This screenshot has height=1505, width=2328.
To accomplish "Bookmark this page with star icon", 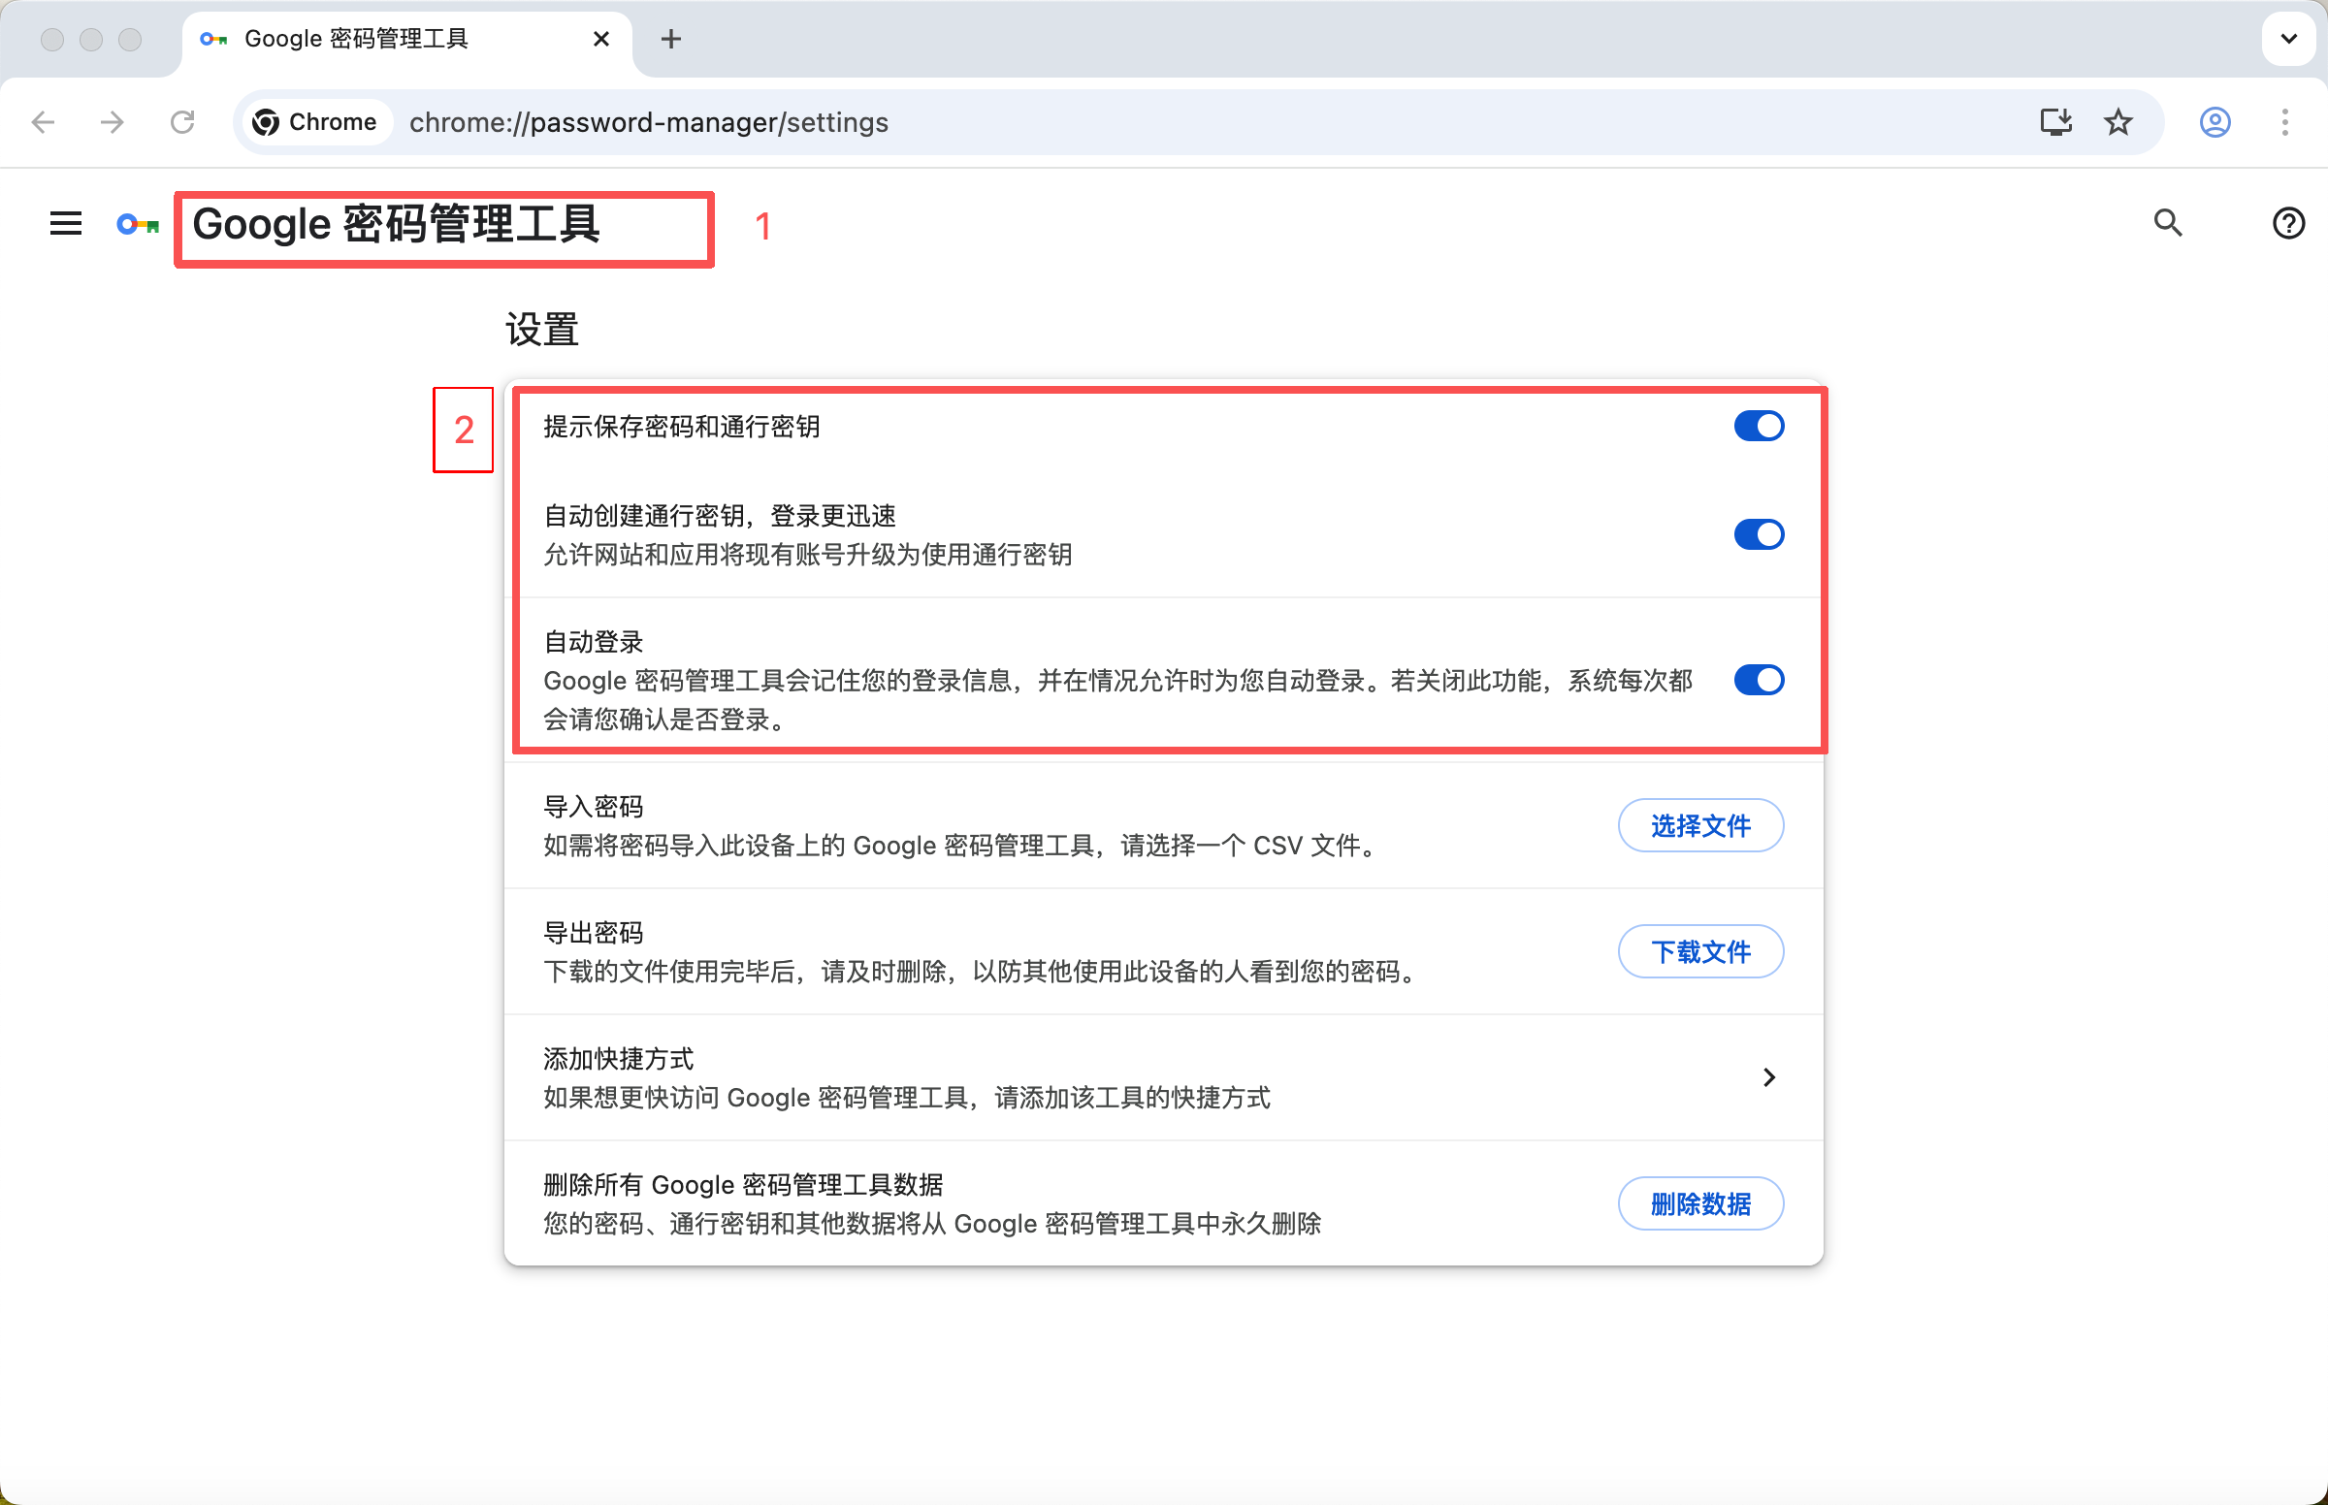I will point(2117,122).
